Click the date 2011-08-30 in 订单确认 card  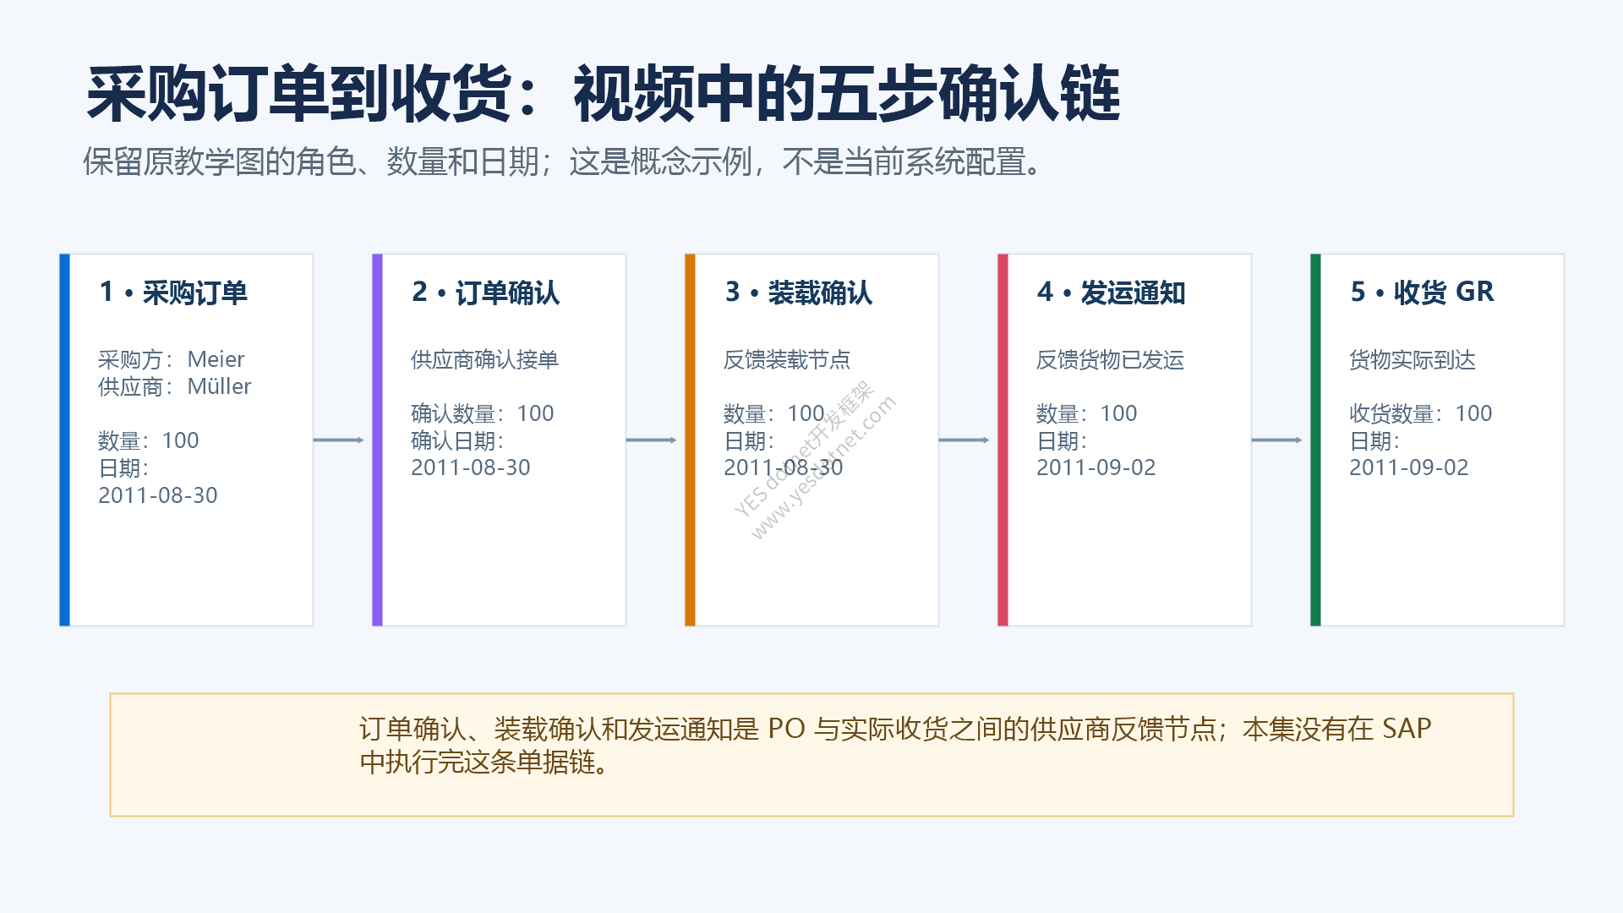(x=471, y=467)
